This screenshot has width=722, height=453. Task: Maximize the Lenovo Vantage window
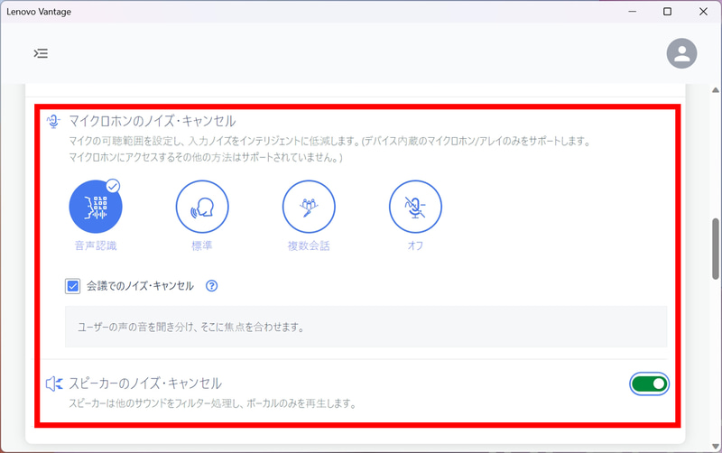667,12
